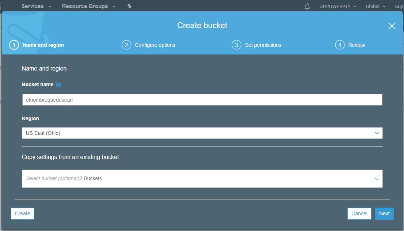
Task: Select step 2 circle icon
Action: click(x=126, y=45)
